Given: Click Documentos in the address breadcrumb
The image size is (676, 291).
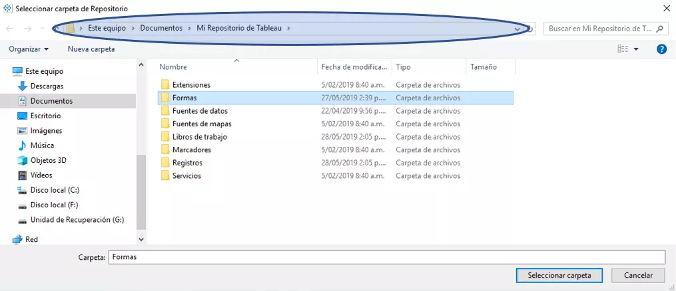Looking at the screenshot, I should click(161, 29).
